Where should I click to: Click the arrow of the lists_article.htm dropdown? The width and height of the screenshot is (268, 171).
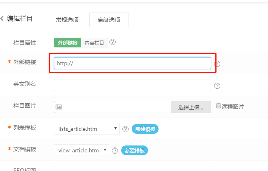(x=116, y=128)
